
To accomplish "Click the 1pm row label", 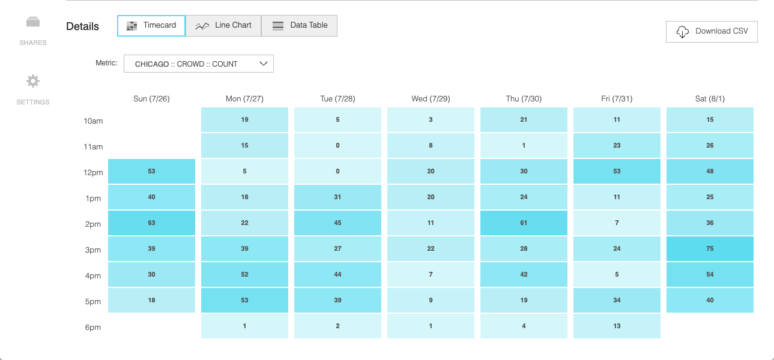I will tap(93, 199).
